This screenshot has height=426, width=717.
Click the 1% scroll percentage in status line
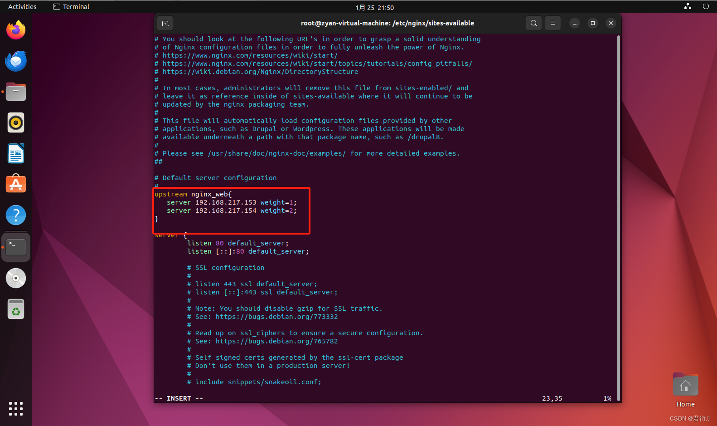coord(607,398)
